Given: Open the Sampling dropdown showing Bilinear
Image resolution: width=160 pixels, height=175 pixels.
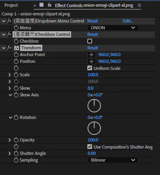Looking at the screenshot, I should coord(113,160).
